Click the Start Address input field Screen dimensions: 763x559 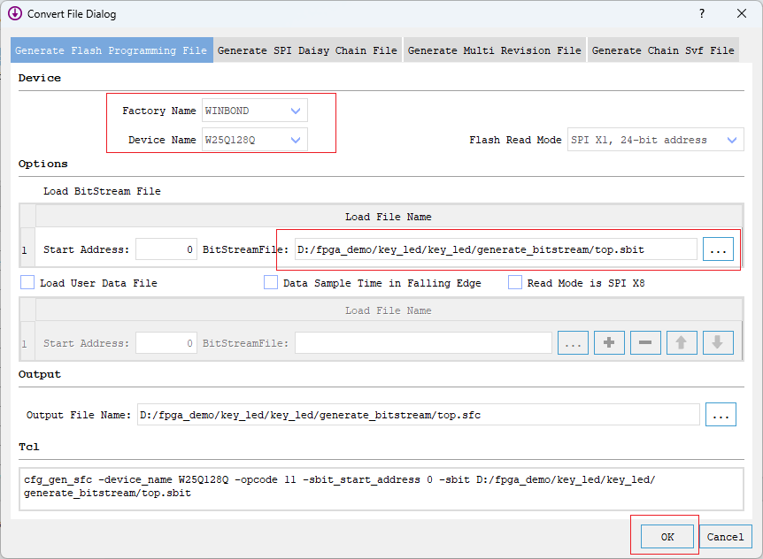click(x=166, y=249)
